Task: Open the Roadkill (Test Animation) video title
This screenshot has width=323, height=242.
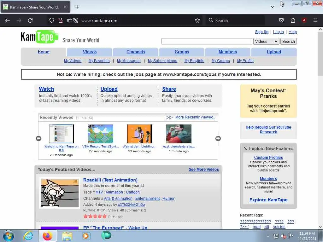Action: point(110,180)
